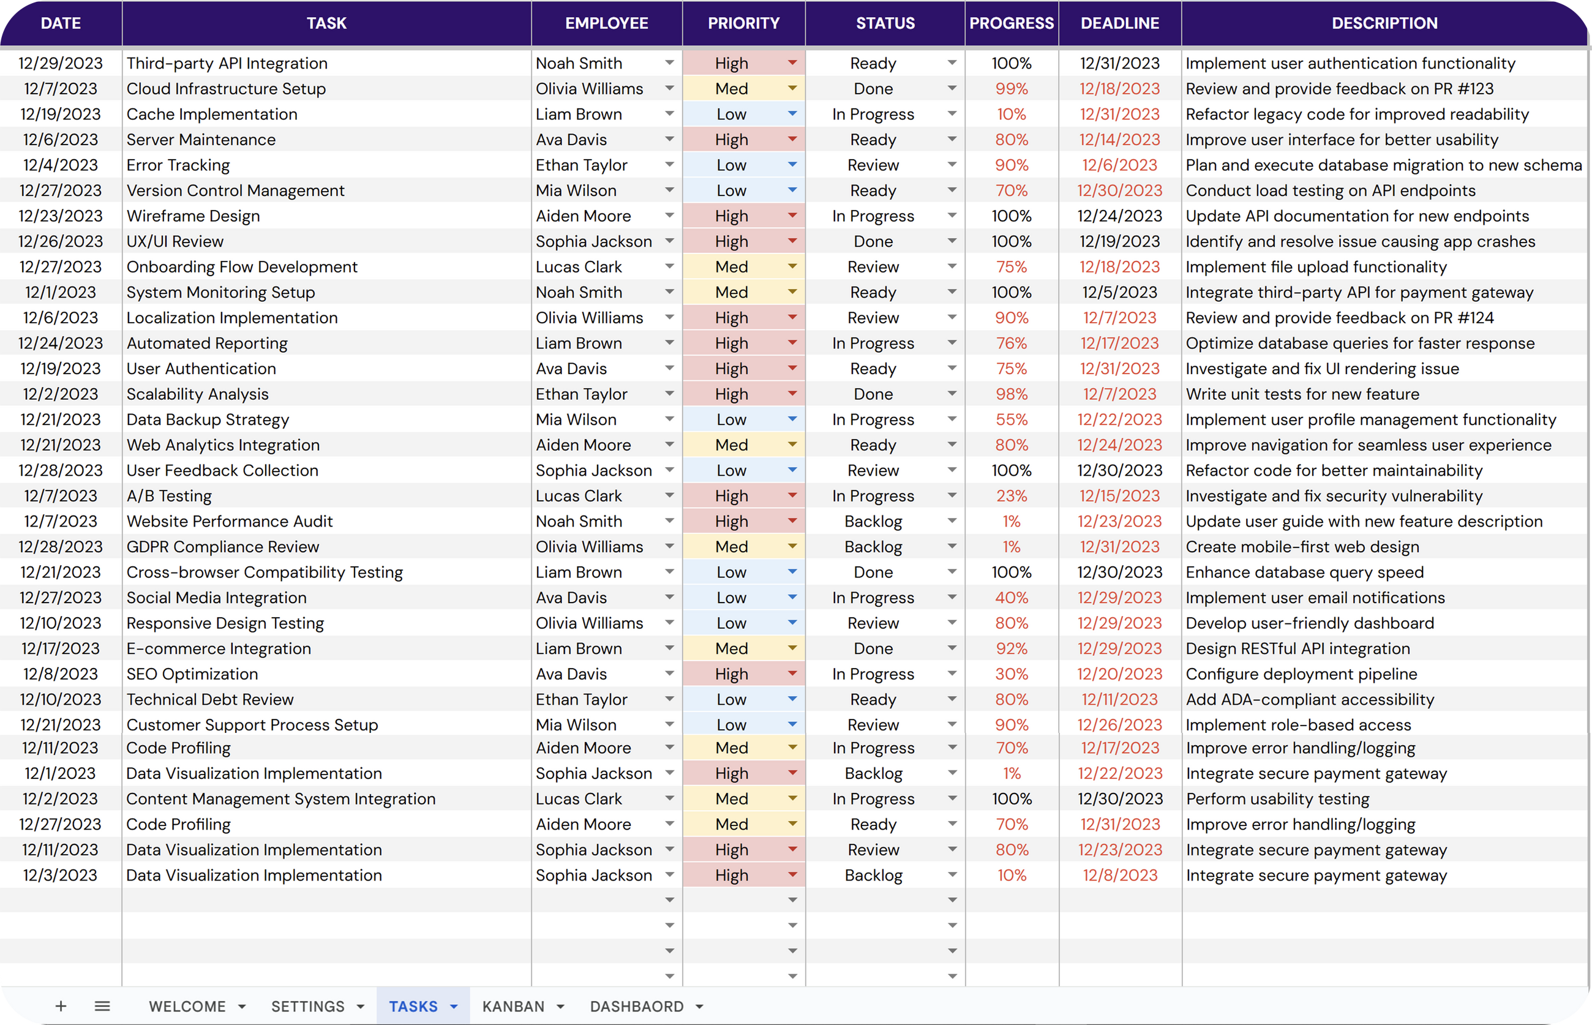Open the KANBAN tab menu arrow
This screenshot has height=1025, width=1592.
tap(560, 1007)
